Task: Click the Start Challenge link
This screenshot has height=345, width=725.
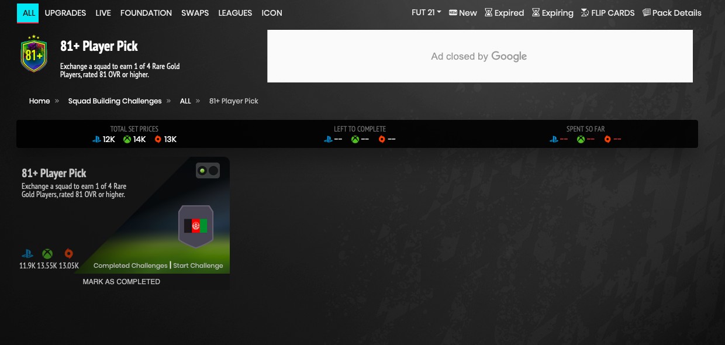Action: pyautogui.click(x=198, y=265)
